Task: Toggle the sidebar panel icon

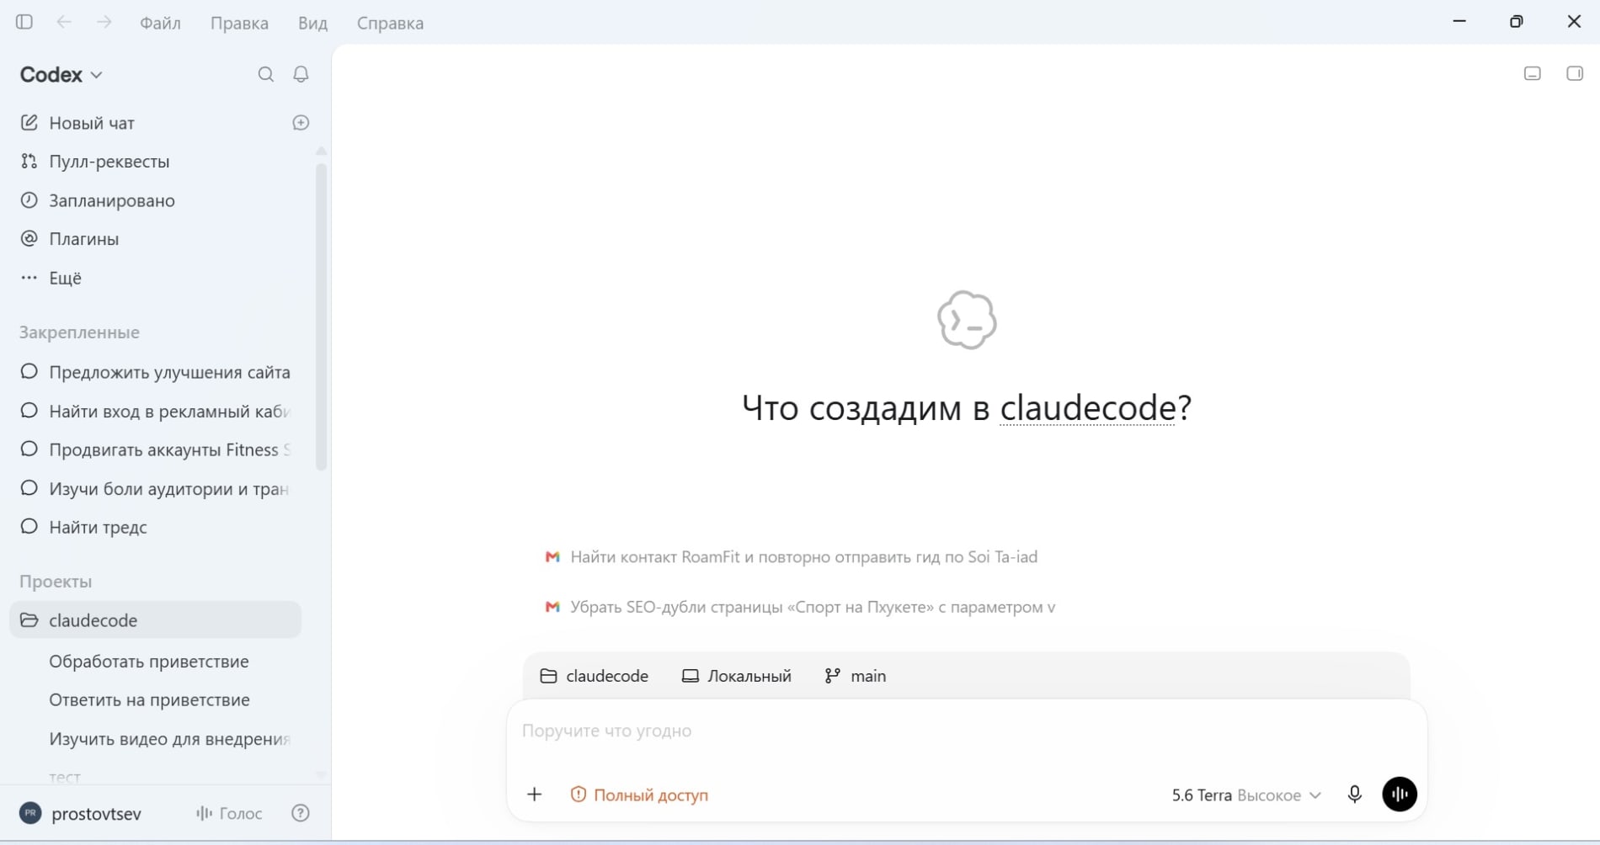Action: (24, 23)
